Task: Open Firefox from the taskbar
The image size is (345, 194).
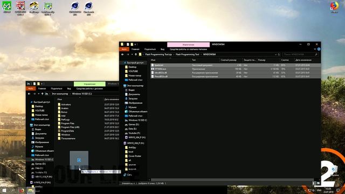Action: (x=22, y=190)
